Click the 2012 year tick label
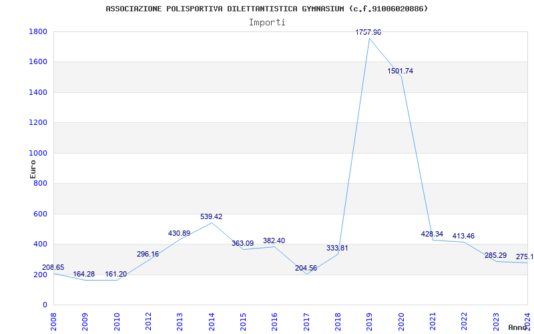 pyautogui.click(x=148, y=322)
